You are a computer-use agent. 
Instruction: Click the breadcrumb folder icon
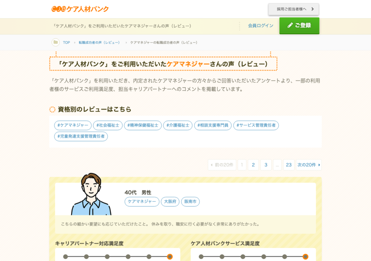click(x=55, y=42)
